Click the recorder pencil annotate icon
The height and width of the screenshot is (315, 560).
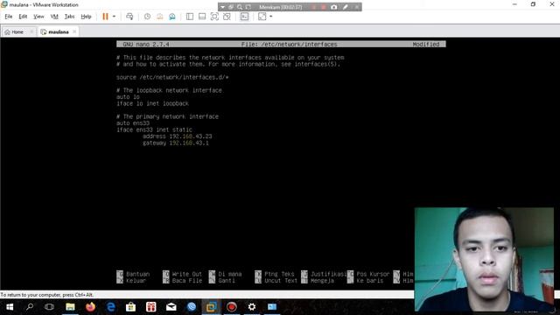point(346,7)
